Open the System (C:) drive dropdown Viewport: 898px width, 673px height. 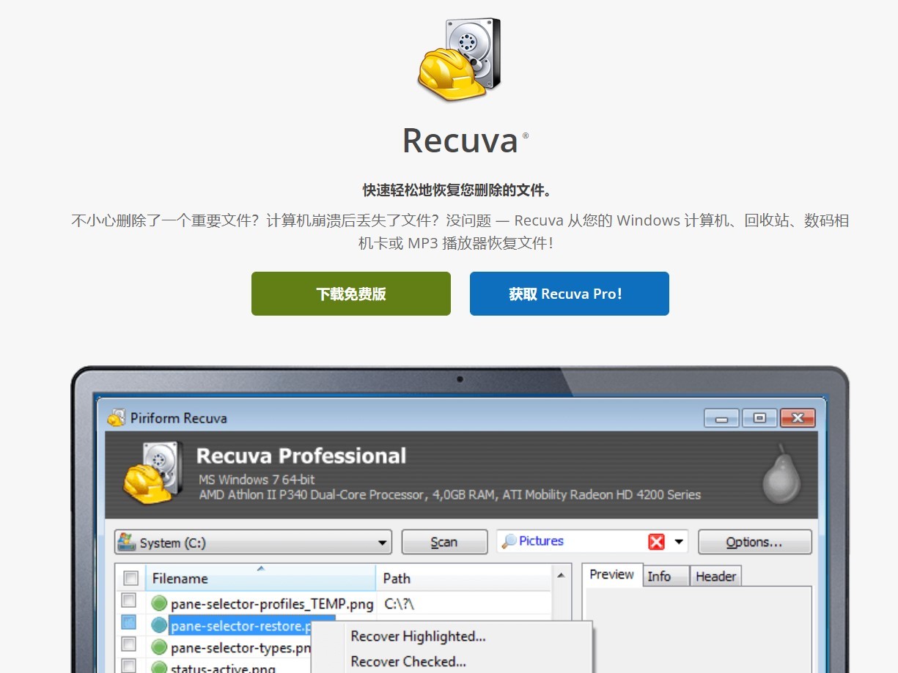coord(253,543)
